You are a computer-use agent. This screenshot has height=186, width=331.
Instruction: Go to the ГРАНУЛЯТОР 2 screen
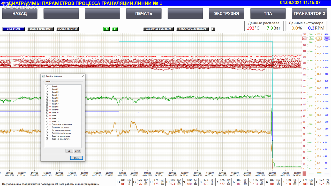[309, 13]
